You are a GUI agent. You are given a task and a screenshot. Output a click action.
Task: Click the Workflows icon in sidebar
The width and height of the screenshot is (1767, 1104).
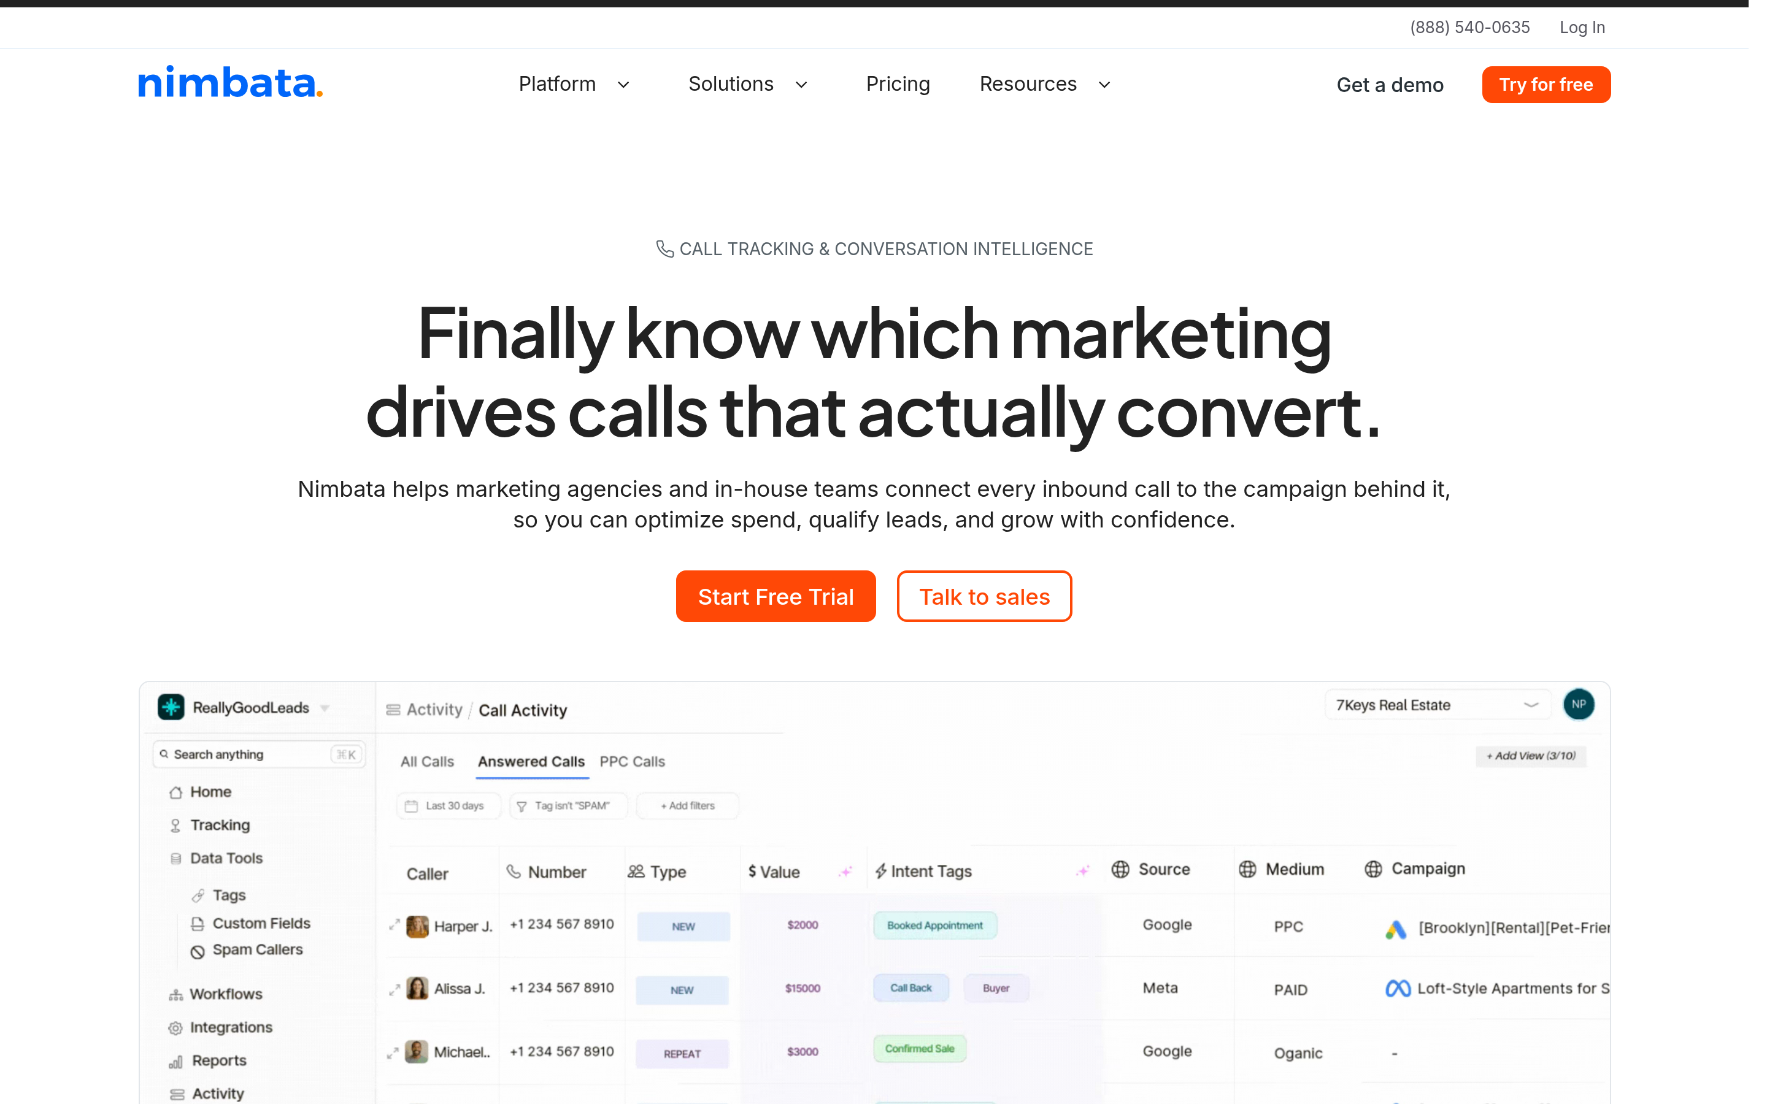(x=176, y=994)
